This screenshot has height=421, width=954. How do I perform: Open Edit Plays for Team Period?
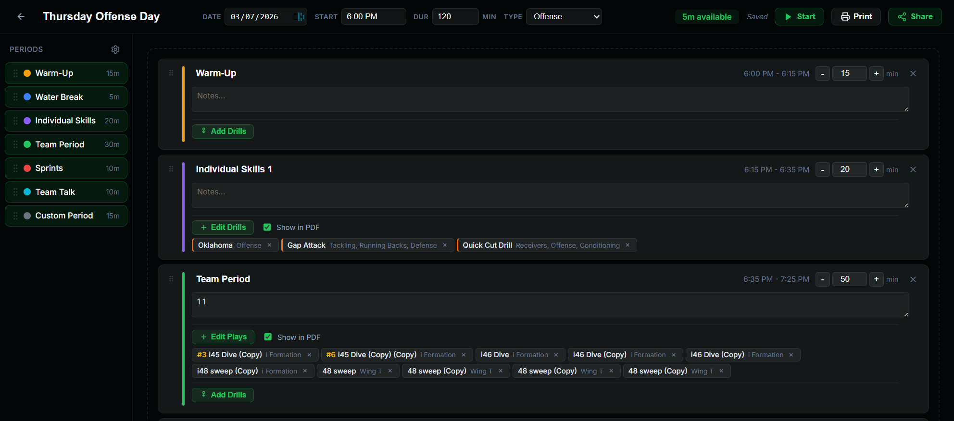click(x=223, y=337)
